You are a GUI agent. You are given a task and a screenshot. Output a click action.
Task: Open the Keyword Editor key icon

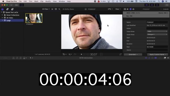tap(16, 5)
